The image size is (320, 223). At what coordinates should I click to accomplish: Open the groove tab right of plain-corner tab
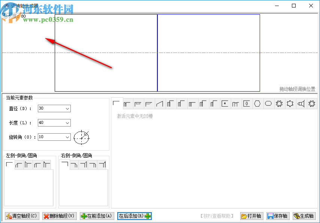(127, 104)
